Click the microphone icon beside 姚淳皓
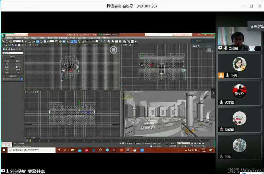 (x=221, y=102)
